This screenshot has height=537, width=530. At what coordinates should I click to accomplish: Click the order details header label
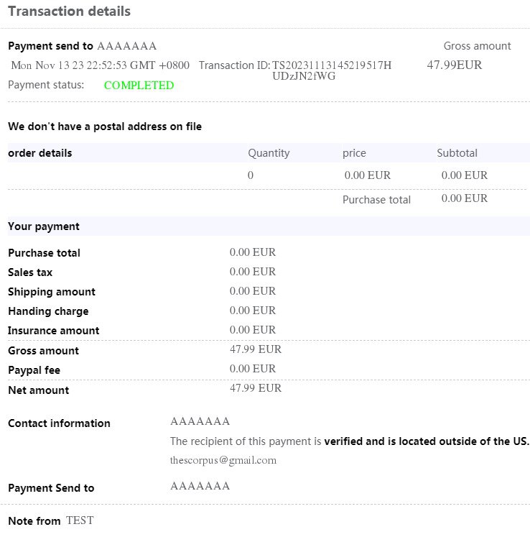coord(40,153)
